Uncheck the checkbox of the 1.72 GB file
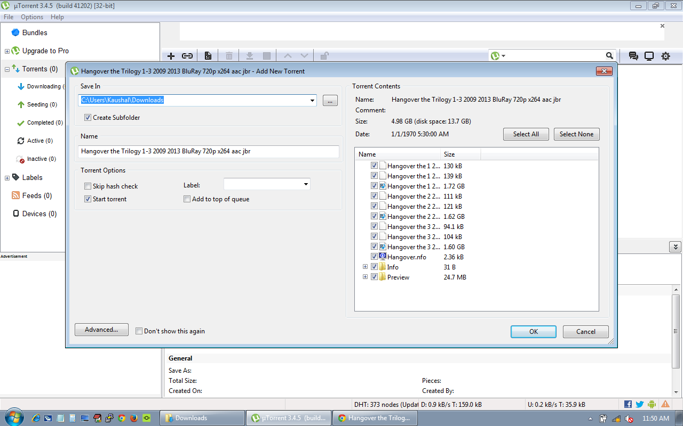Viewport: 683px width, 426px height. click(x=374, y=186)
